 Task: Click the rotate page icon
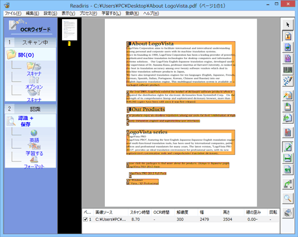click(288, 184)
